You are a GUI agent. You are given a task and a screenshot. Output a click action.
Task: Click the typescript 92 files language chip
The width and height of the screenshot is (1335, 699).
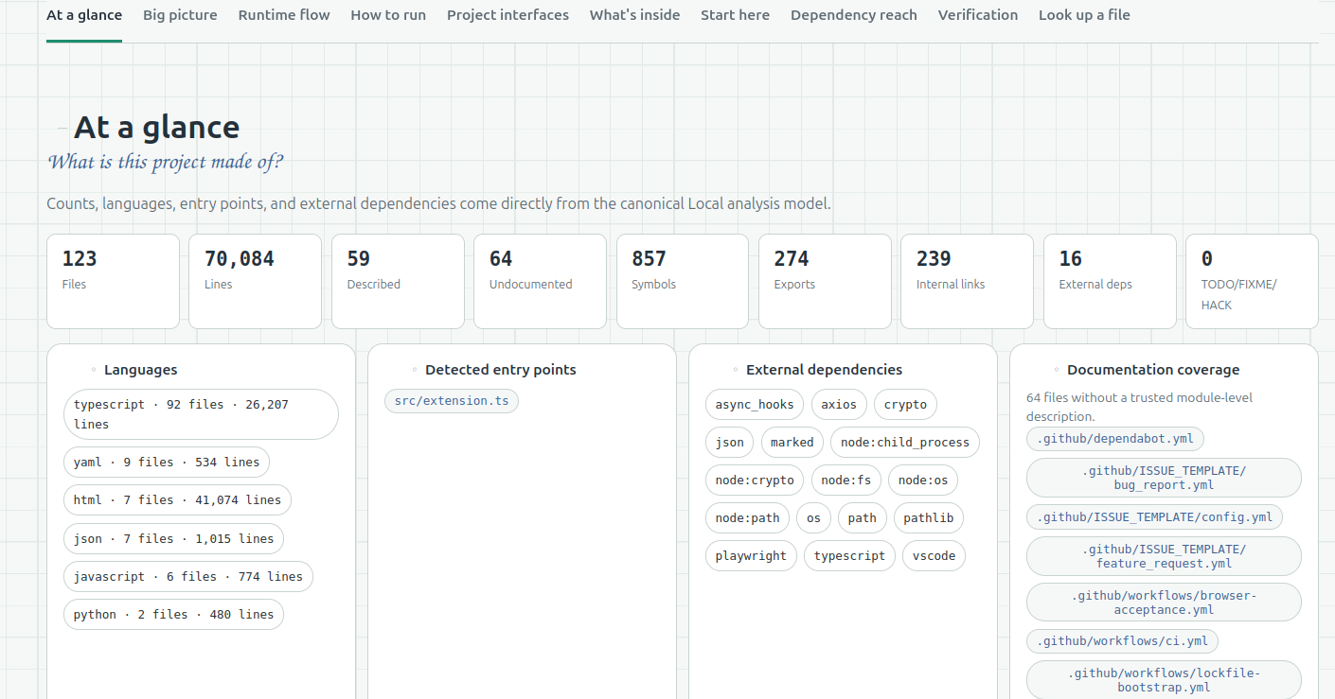201,414
